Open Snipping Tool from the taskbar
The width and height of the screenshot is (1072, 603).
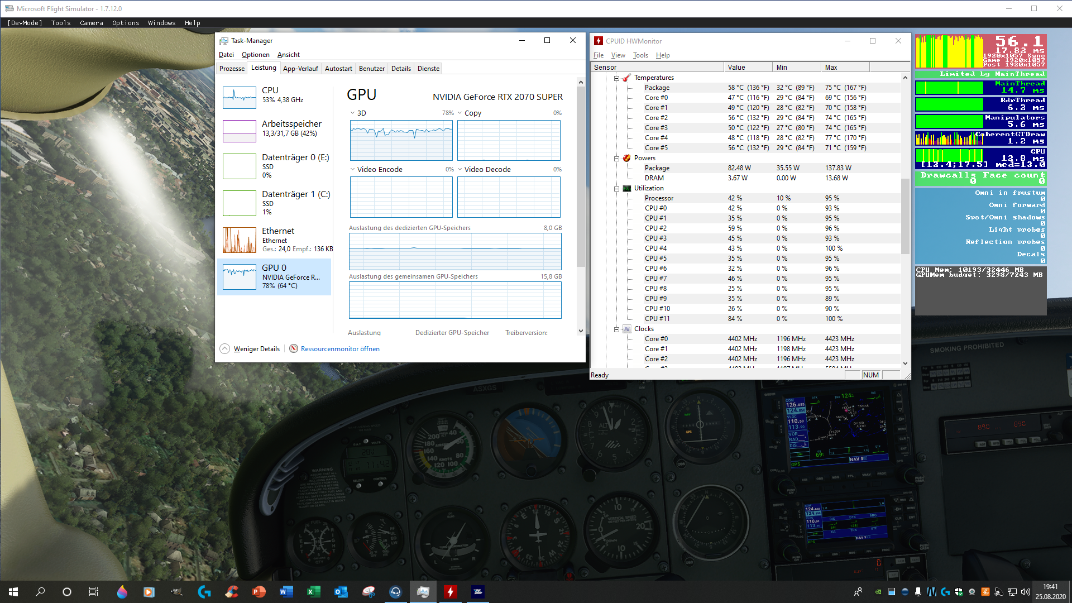pos(368,592)
